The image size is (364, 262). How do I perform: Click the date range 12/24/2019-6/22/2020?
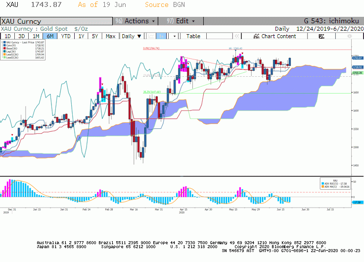tap(330, 29)
